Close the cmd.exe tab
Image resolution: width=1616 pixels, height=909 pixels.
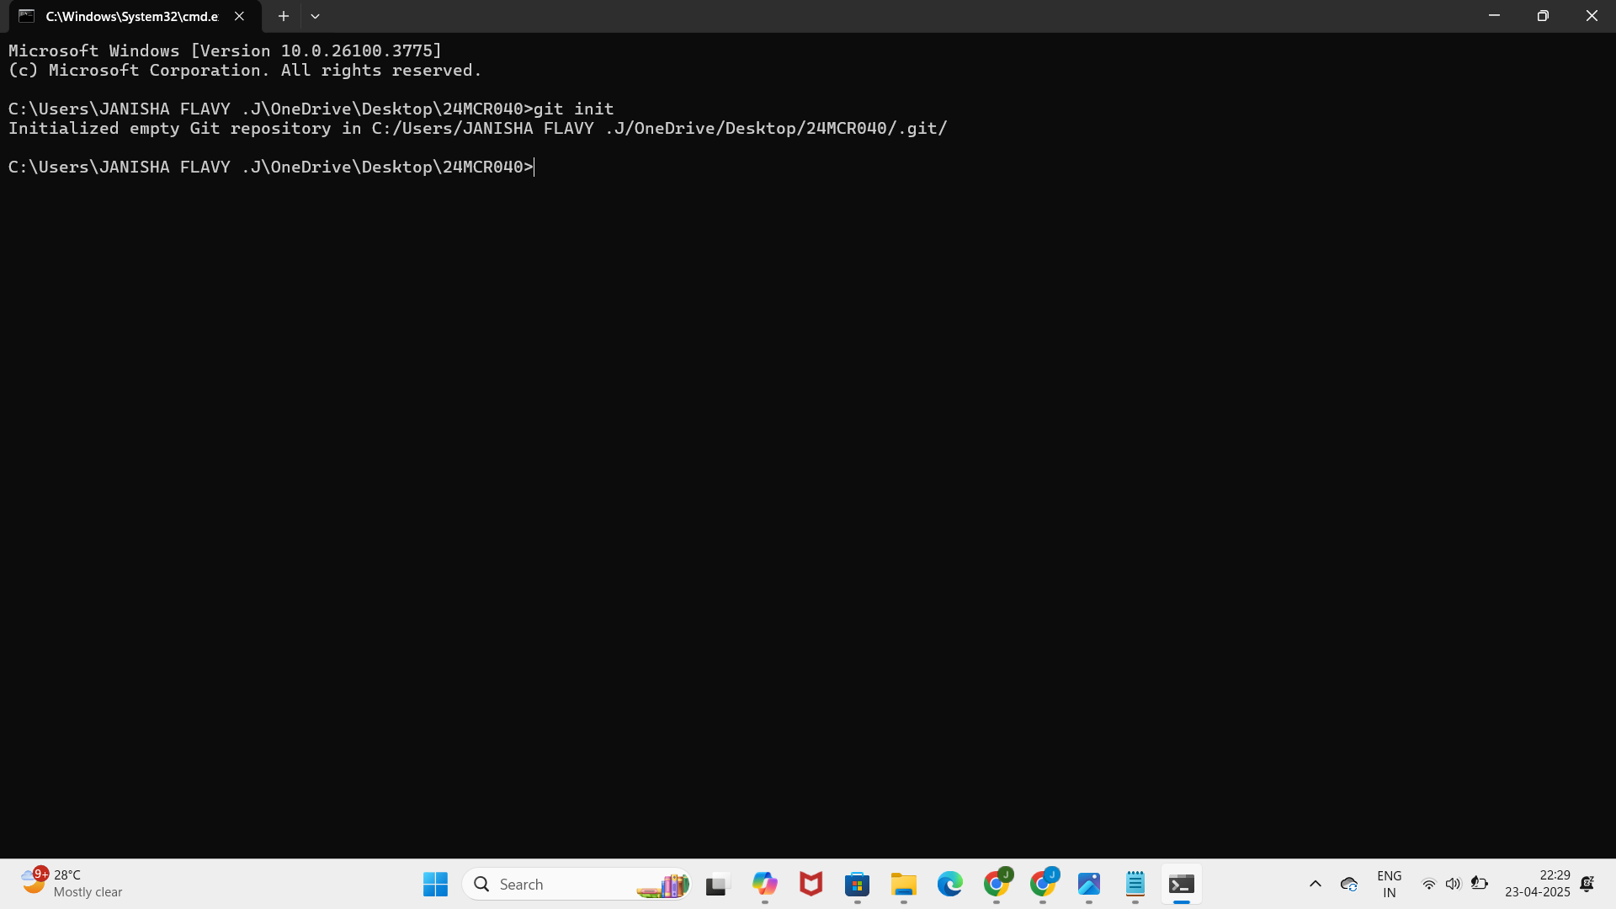239,16
